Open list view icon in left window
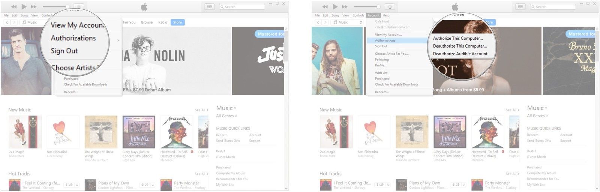This screenshot has width=600, height=192. click(x=209, y=7)
